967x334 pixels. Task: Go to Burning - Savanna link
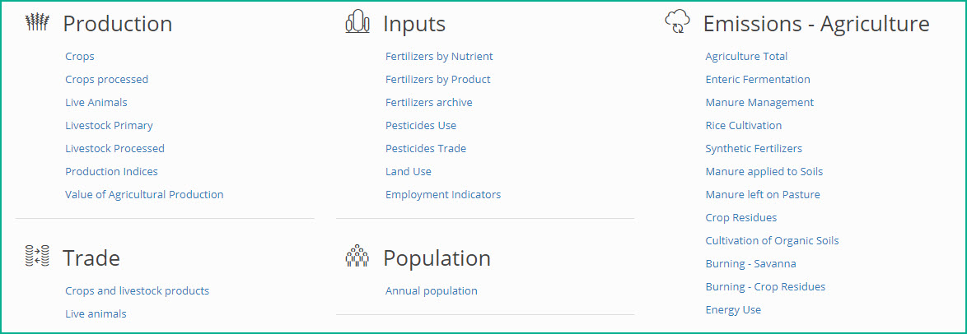[x=750, y=264]
